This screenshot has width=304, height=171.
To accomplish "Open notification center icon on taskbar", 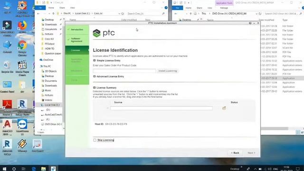I will 298,169.
